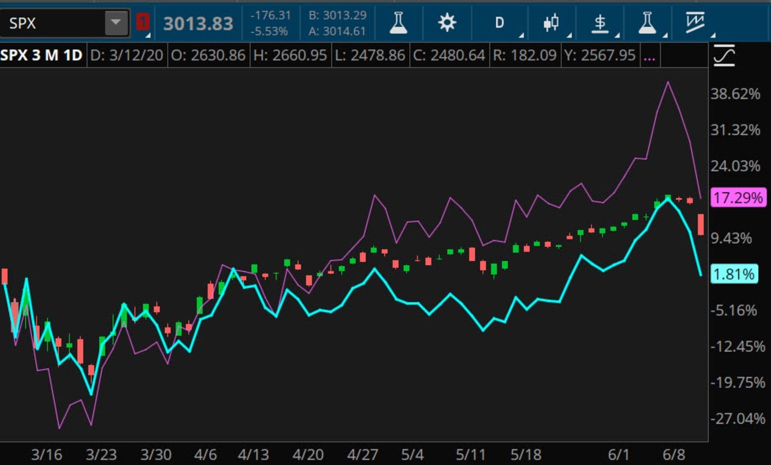Open chart settings gear icon
Viewport: 771px width, 465px height.
pos(447,23)
